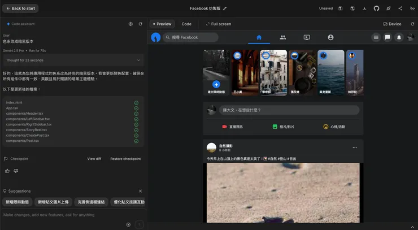The height and width of the screenshot is (230, 418).
Task: Click the '搜尋 Facebook' search field
Action: [x=190, y=37]
